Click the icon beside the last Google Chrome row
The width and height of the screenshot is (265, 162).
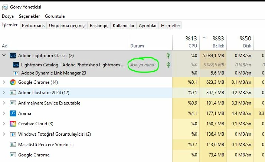[x=13, y=155]
